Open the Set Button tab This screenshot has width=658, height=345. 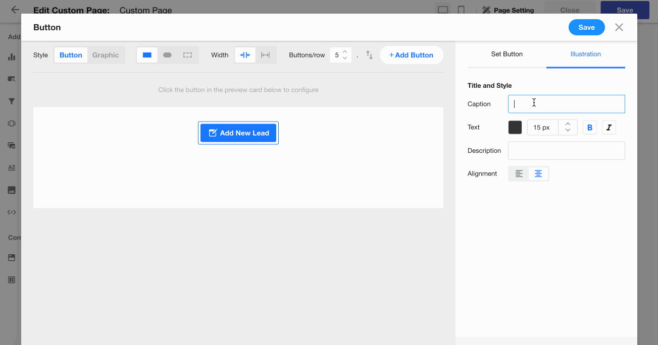click(507, 54)
